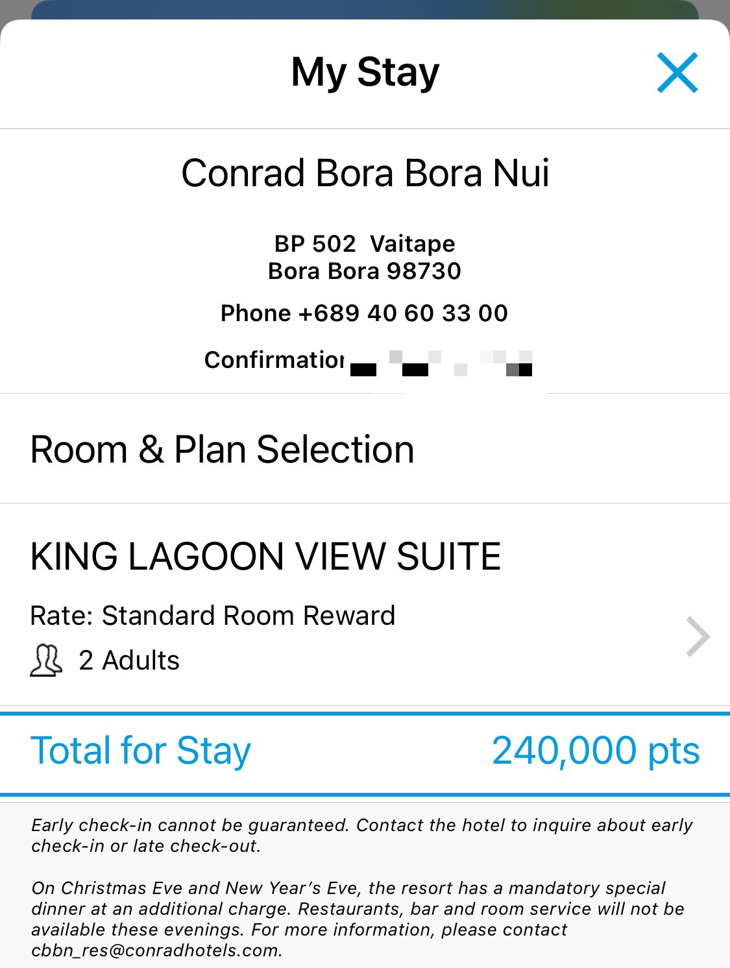Viewport: 730px width, 968px height.
Task: Tap the pixelated Confirmation number
Action: tap(441, 363)
